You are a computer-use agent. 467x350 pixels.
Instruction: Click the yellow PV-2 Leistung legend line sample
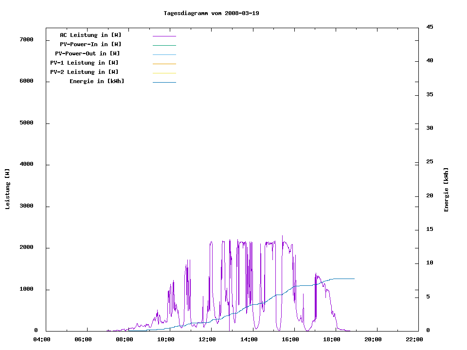164,73
